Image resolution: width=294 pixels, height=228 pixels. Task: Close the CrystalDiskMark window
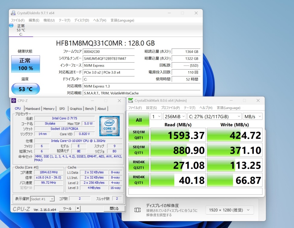click(258, 100)
